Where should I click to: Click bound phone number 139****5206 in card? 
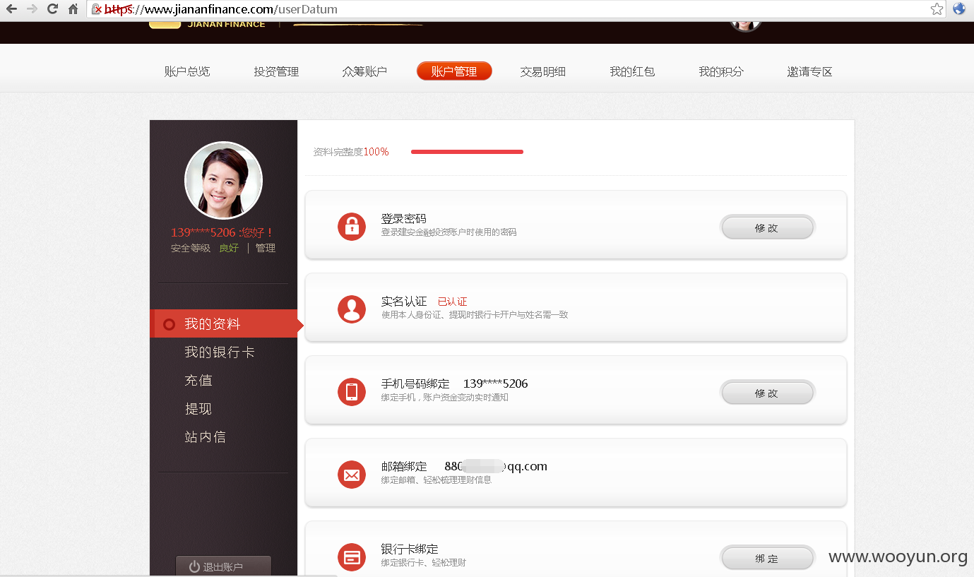click(496, 383)
